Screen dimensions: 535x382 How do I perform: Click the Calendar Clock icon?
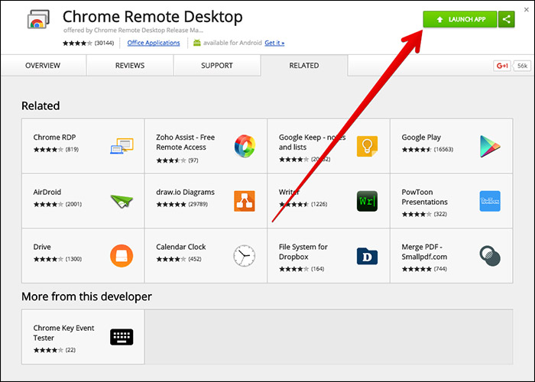pyautogui.click(x=245, y=255)
